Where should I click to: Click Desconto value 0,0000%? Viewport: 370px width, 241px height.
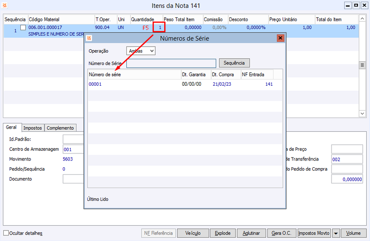(256, 28)
